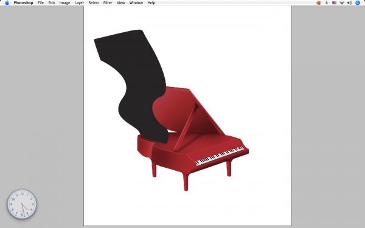
Task: Open the View menu
Action: pos(120,3)
